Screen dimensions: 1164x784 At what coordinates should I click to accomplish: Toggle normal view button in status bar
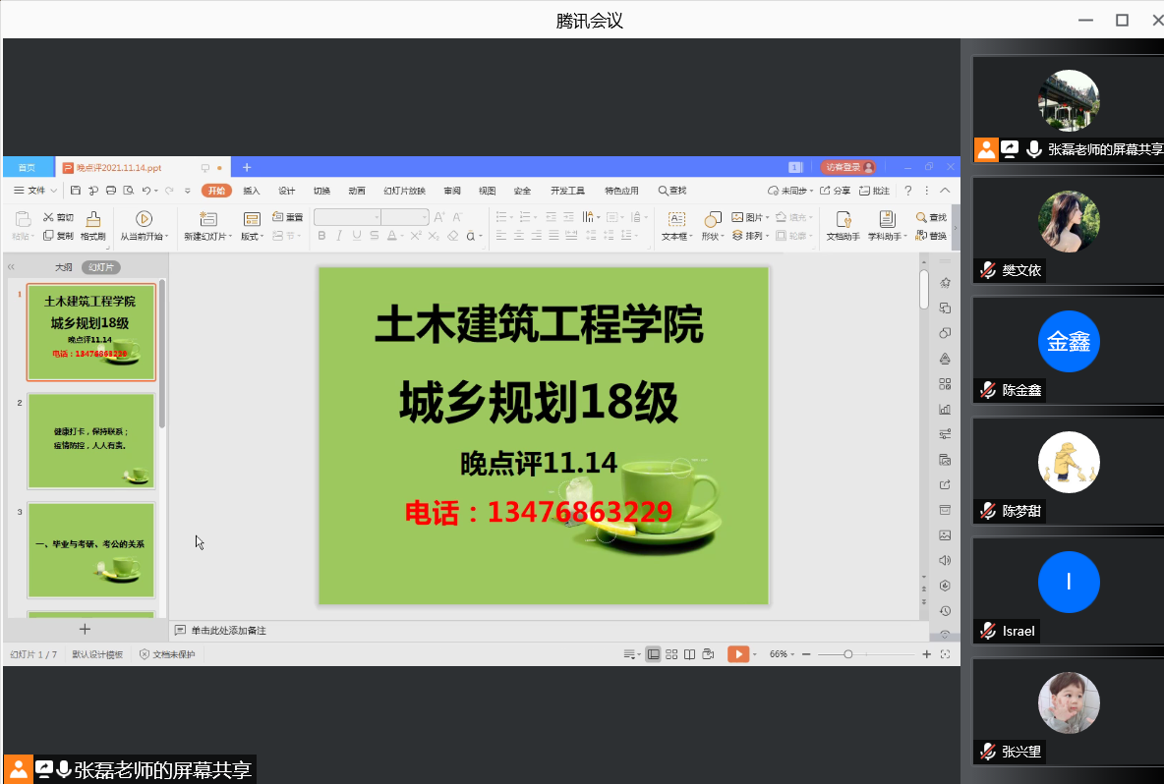[653, 654]
